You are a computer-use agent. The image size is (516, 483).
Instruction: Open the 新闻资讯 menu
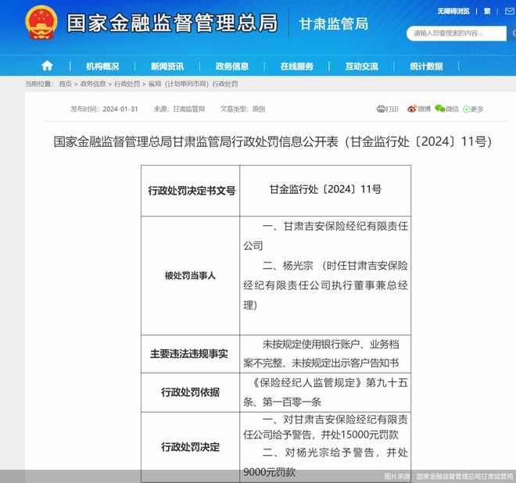click(x=167, y=66)
